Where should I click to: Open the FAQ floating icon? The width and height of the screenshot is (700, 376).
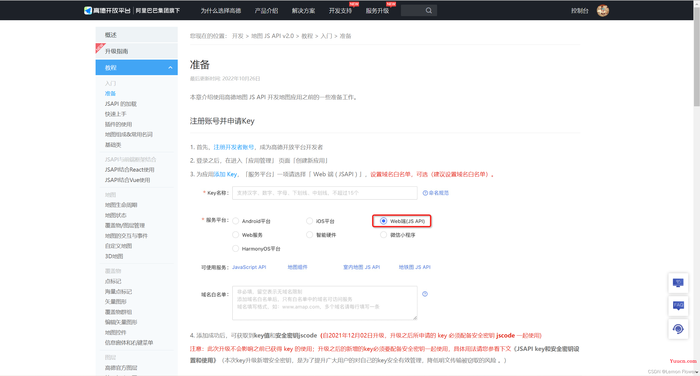tap(678, 306)
